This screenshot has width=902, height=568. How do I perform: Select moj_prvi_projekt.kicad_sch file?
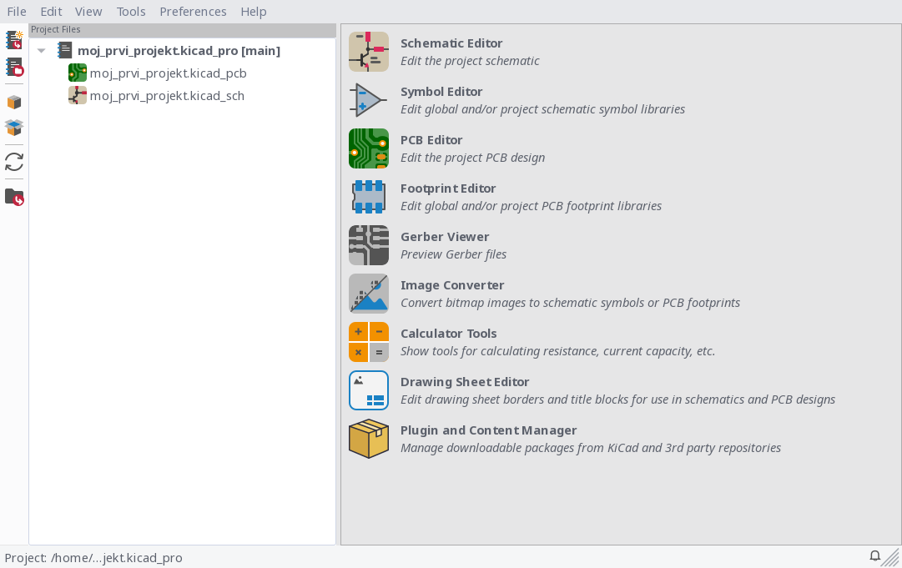tap(167, 95)
